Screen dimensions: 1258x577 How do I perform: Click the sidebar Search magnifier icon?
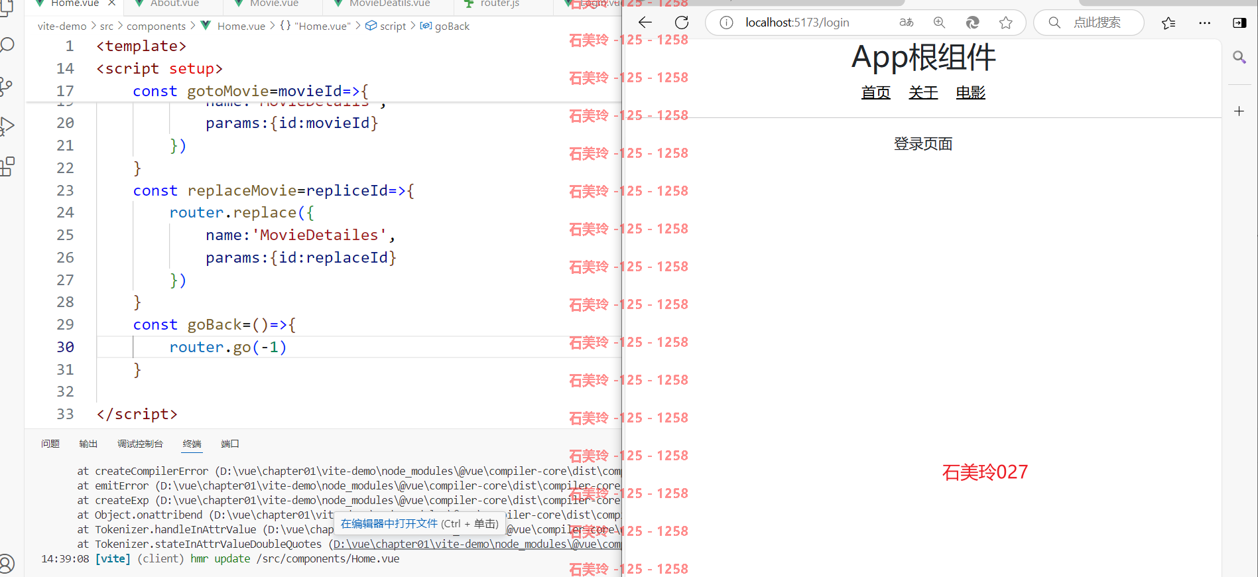(x=1239, y=57)
